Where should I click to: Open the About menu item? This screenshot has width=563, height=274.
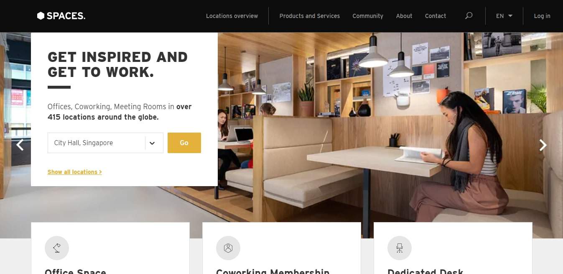[404, 16]
